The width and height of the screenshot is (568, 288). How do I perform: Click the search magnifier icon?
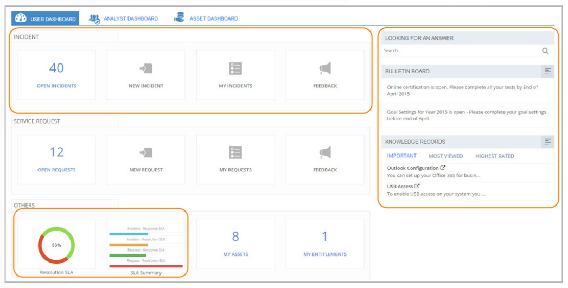coord(545,51)
